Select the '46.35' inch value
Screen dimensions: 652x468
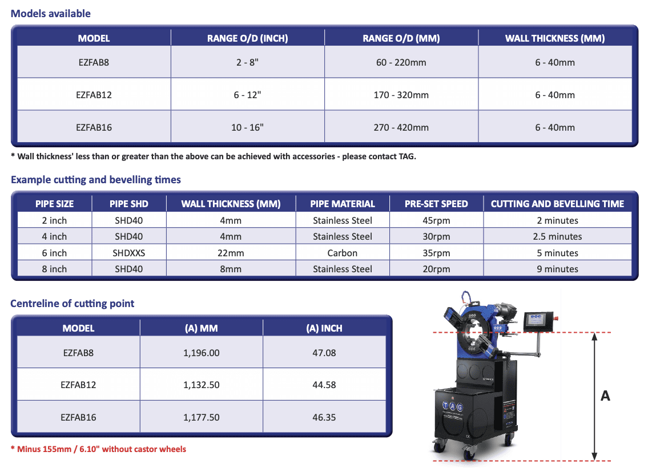point(324,417)
